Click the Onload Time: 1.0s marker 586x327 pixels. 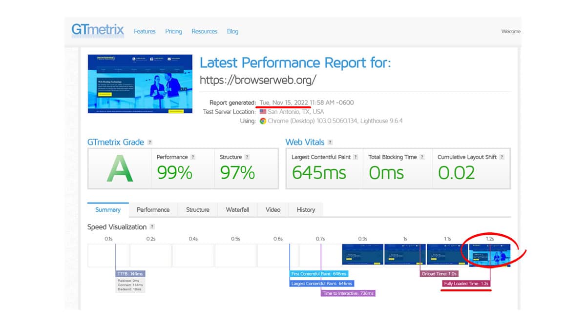click(x=439, y=274)
